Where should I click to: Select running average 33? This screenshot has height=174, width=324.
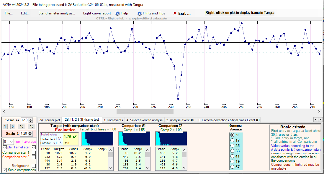233,151
